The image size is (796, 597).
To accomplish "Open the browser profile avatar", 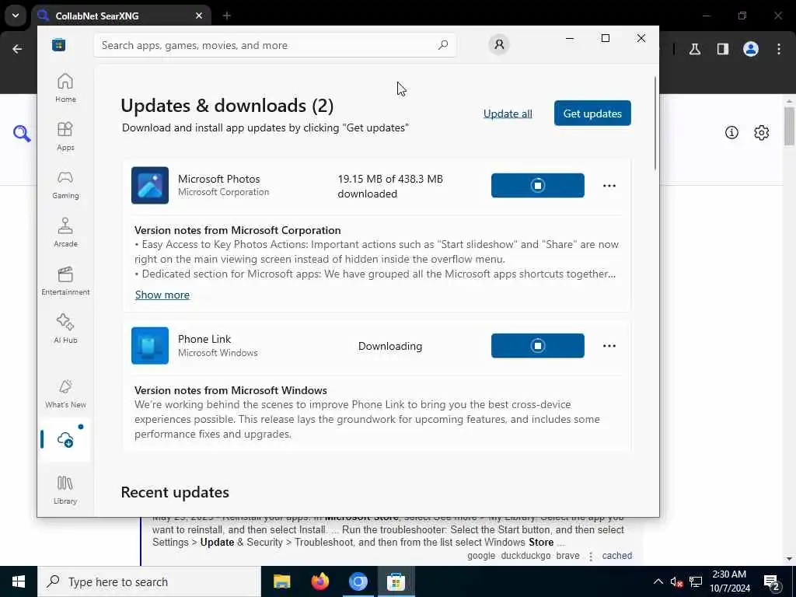I will tap(751, 49).
